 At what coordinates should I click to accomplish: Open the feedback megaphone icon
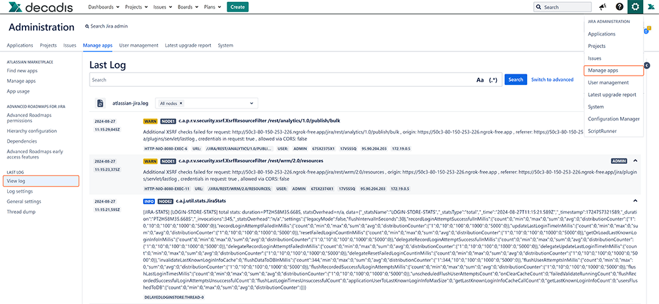pos(602,7)
